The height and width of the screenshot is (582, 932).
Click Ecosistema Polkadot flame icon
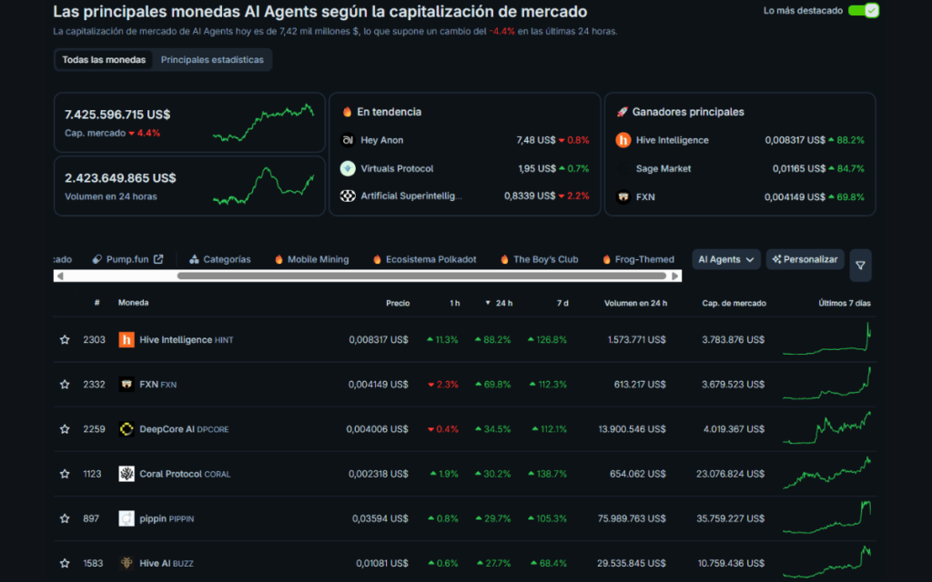point(377,259)
